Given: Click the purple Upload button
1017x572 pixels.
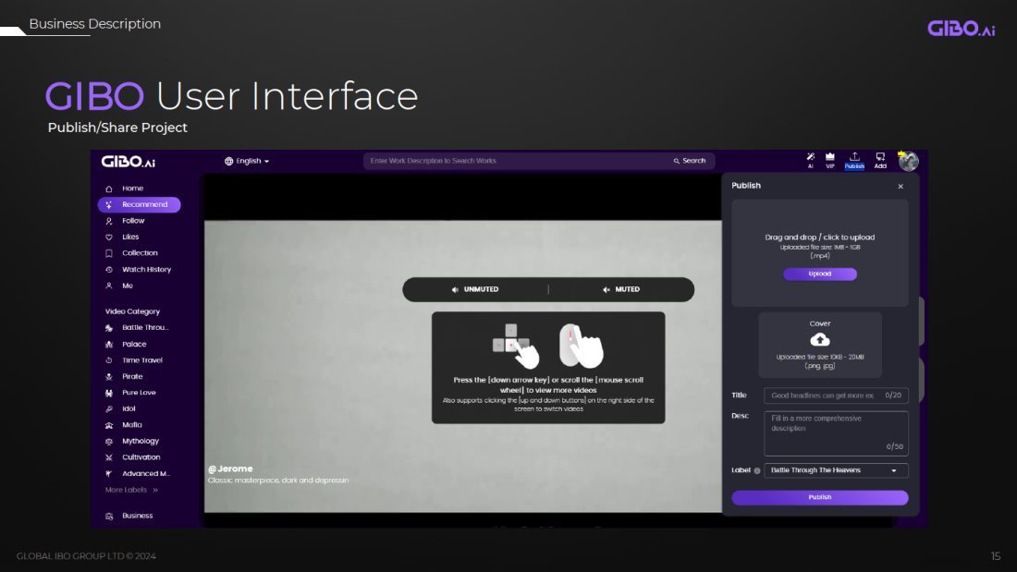Looking at the screenshot, I should click(x=820, y=274).
